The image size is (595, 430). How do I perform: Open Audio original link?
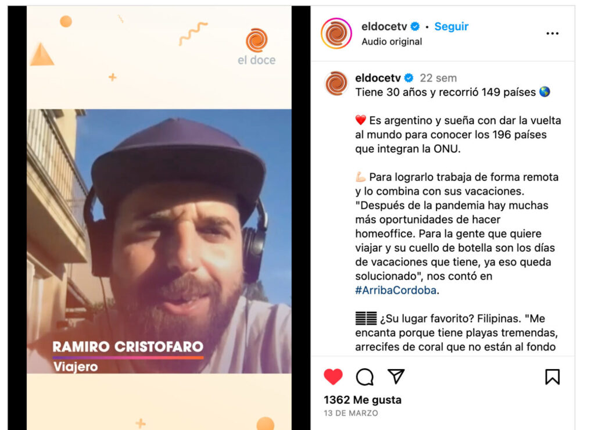tap(392, 41)
